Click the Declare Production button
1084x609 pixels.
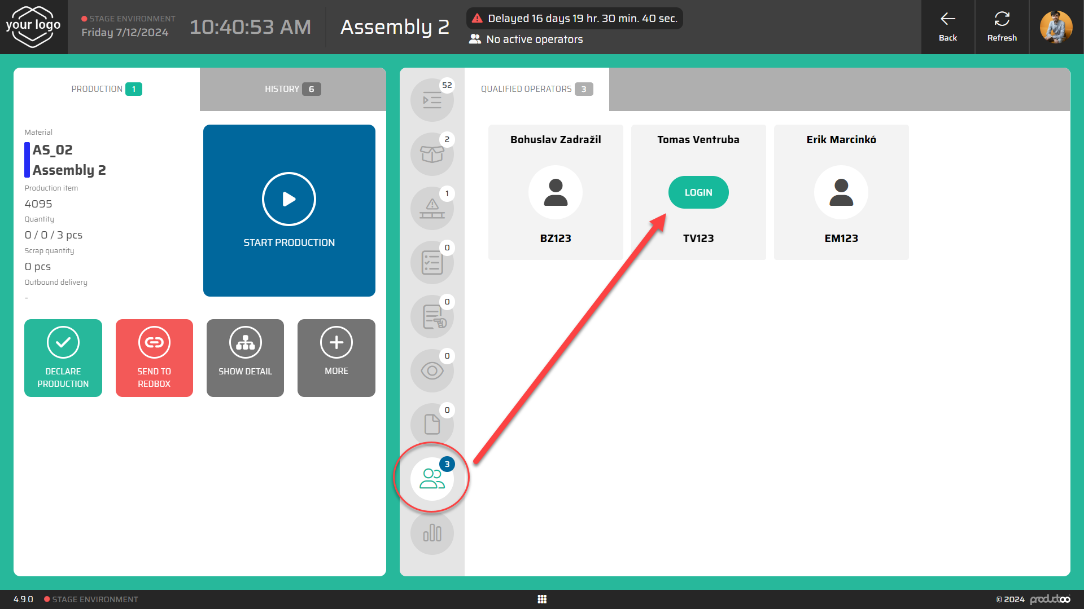click(x=63, y=358)
